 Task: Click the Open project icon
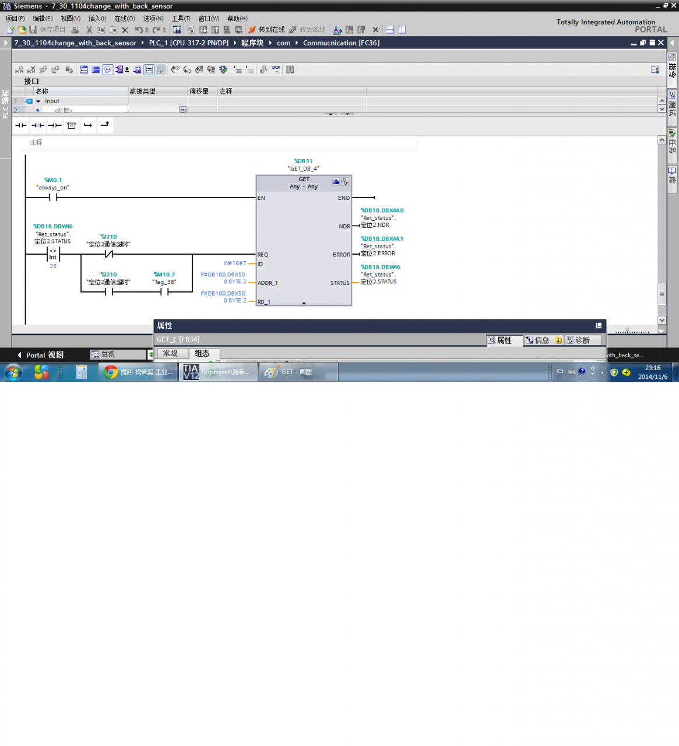coord(22,30)
